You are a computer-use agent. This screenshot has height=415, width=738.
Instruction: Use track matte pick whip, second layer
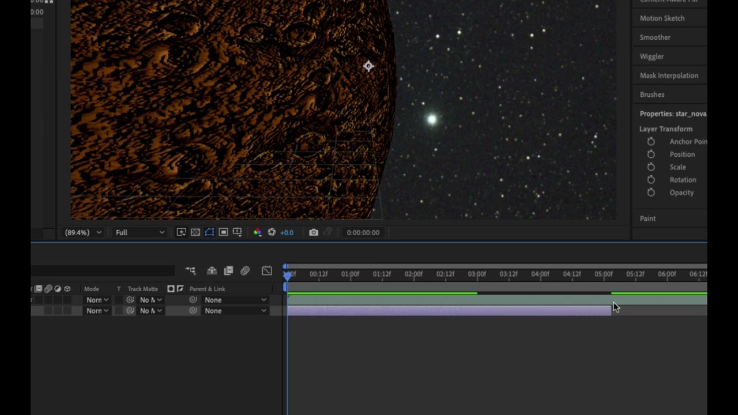point(130,311)
